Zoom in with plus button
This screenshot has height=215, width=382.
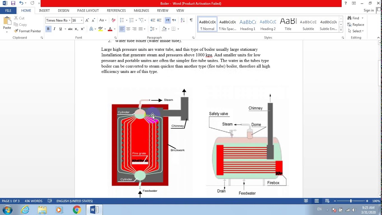point(367,201)
